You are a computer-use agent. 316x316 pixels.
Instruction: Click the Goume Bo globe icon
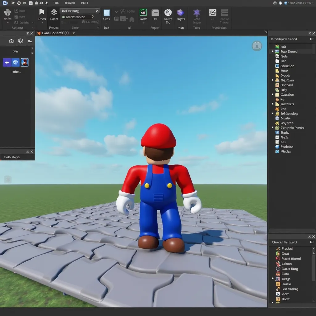[x=168, y=12]
